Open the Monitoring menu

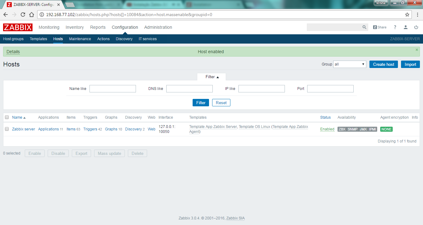[x=49, y=27]
